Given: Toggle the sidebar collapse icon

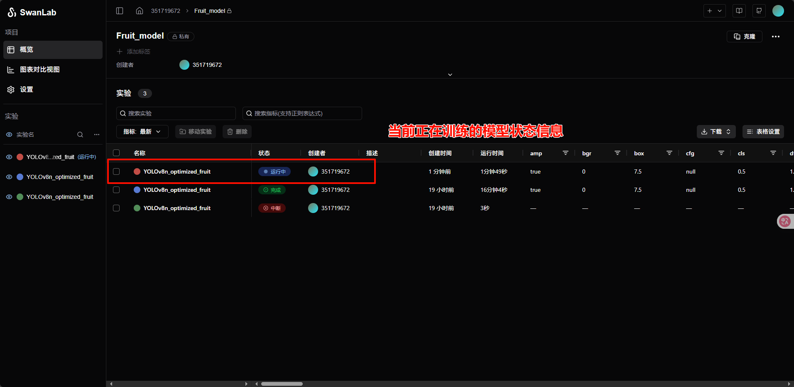Looking at the screenshot, I should (120, 11).
